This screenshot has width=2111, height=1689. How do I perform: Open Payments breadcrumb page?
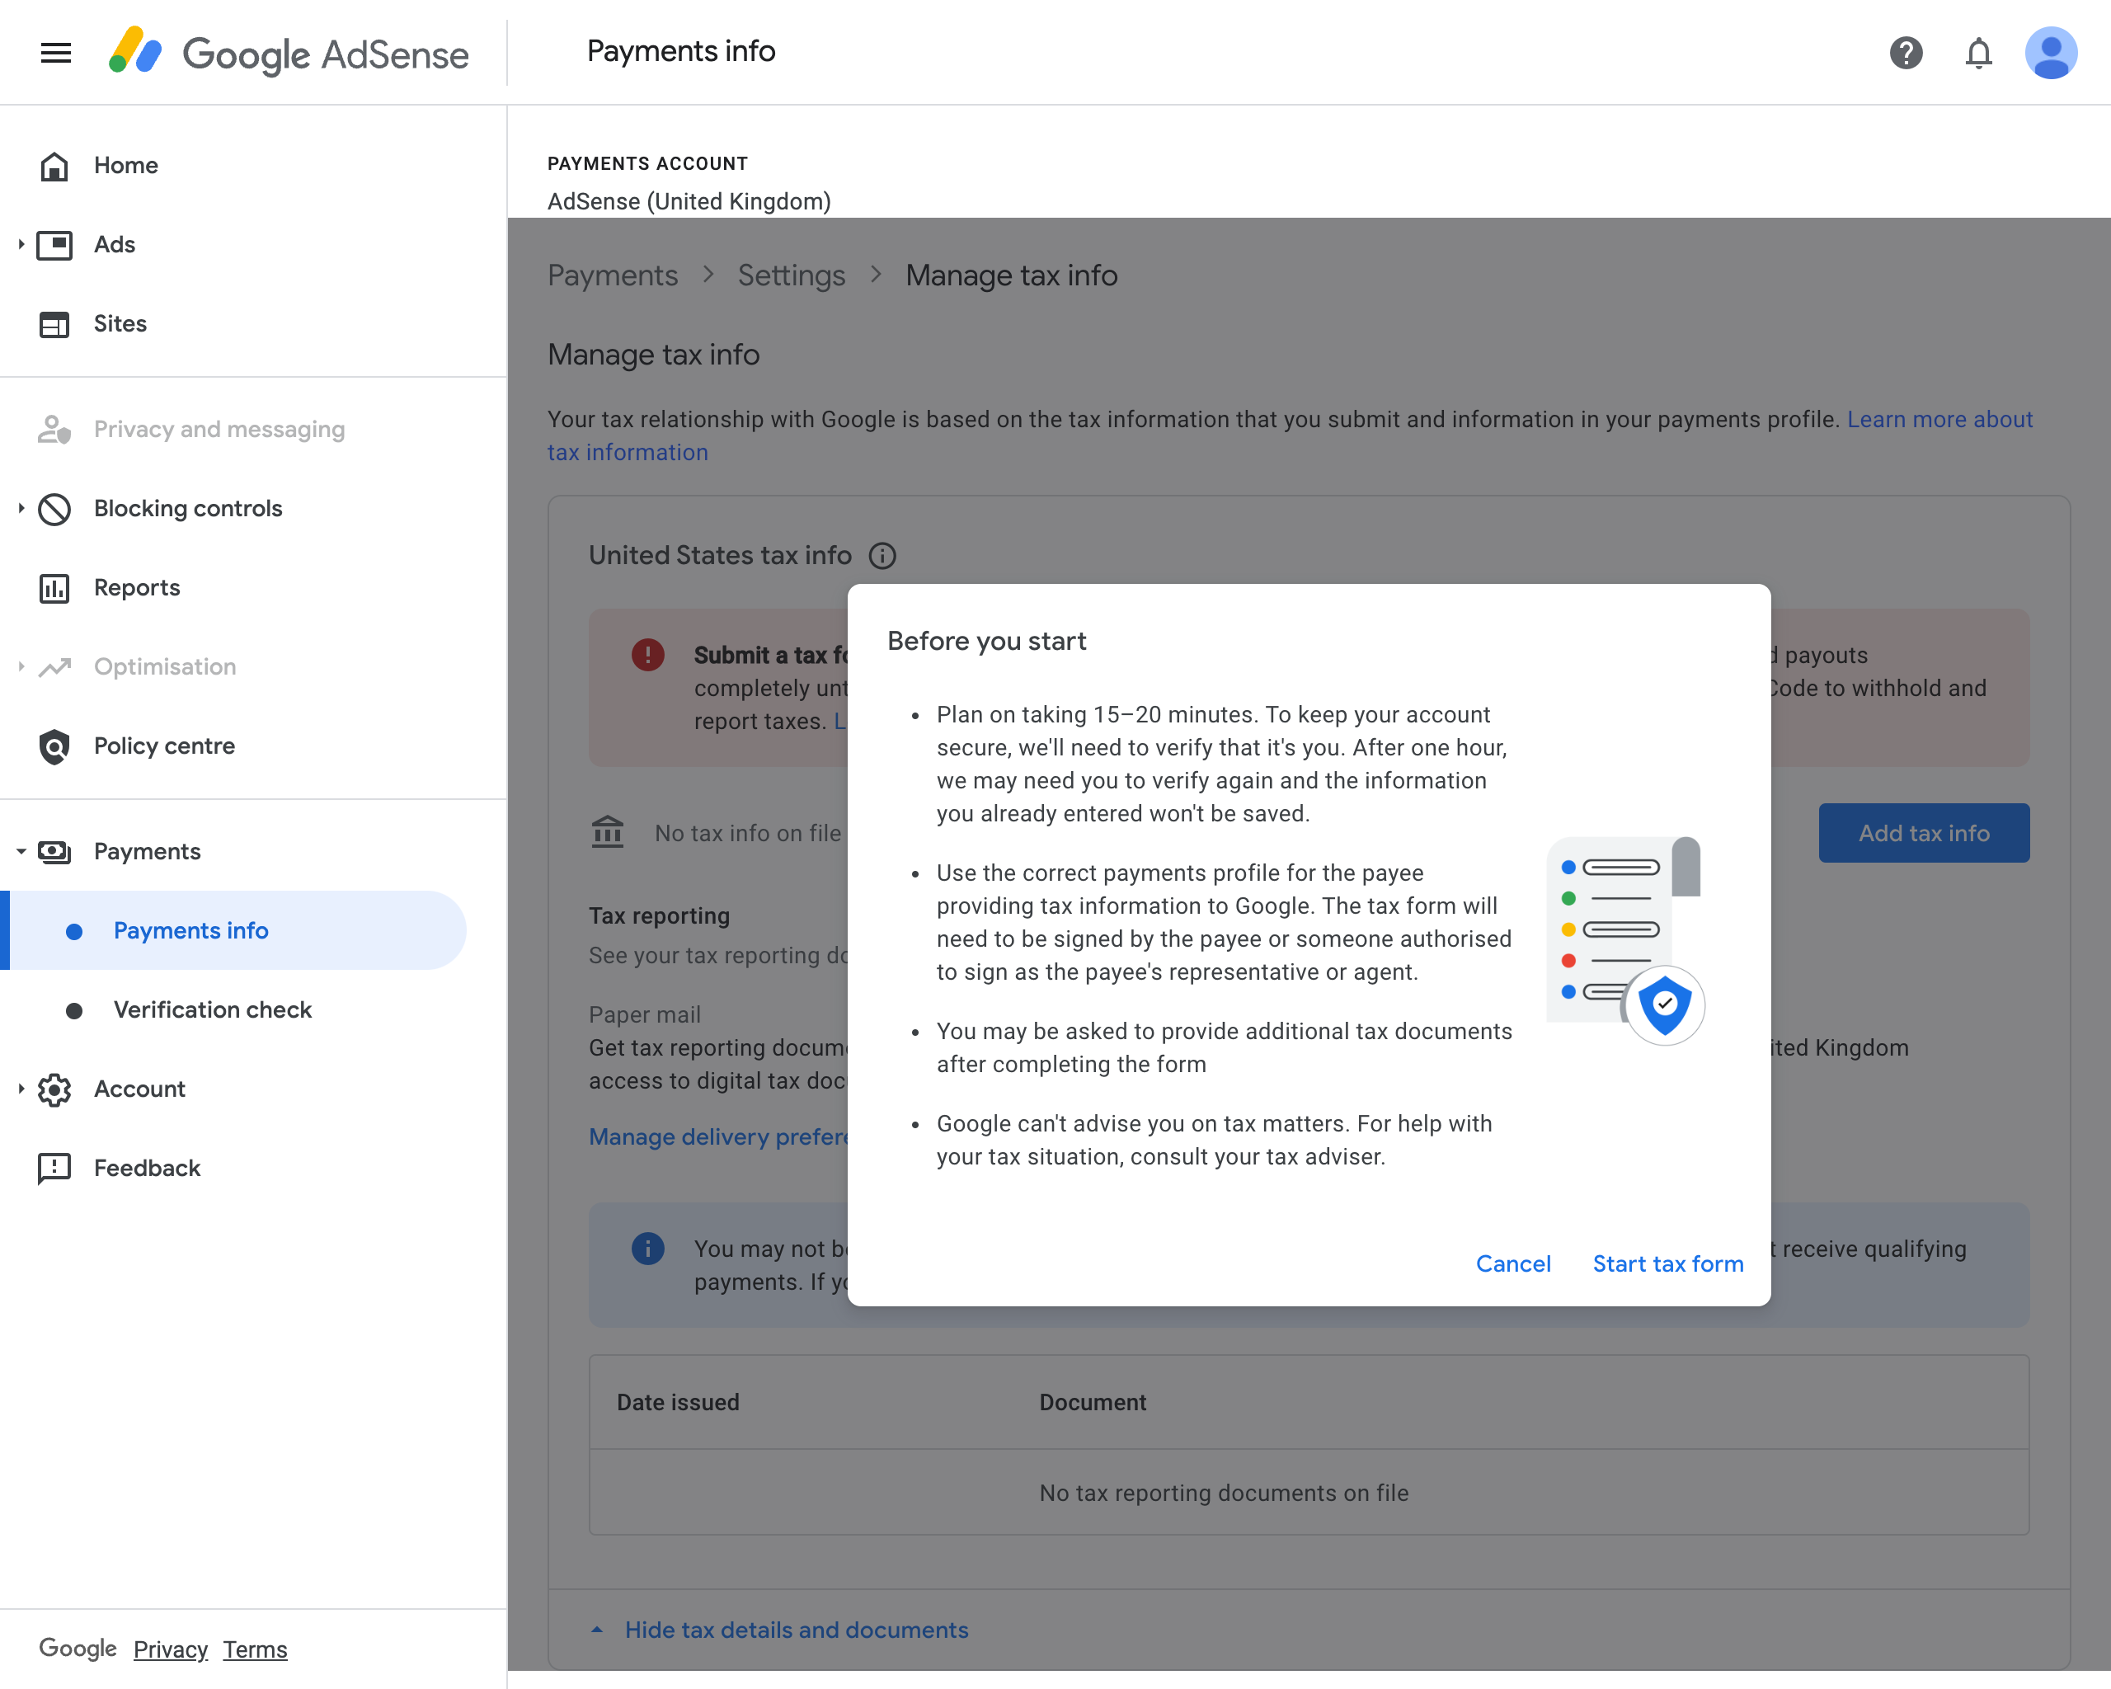(x=612, y=275)
